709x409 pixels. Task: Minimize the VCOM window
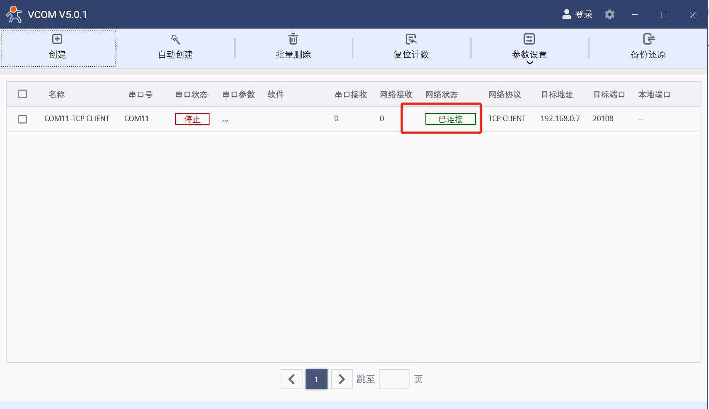coord(635,15)
